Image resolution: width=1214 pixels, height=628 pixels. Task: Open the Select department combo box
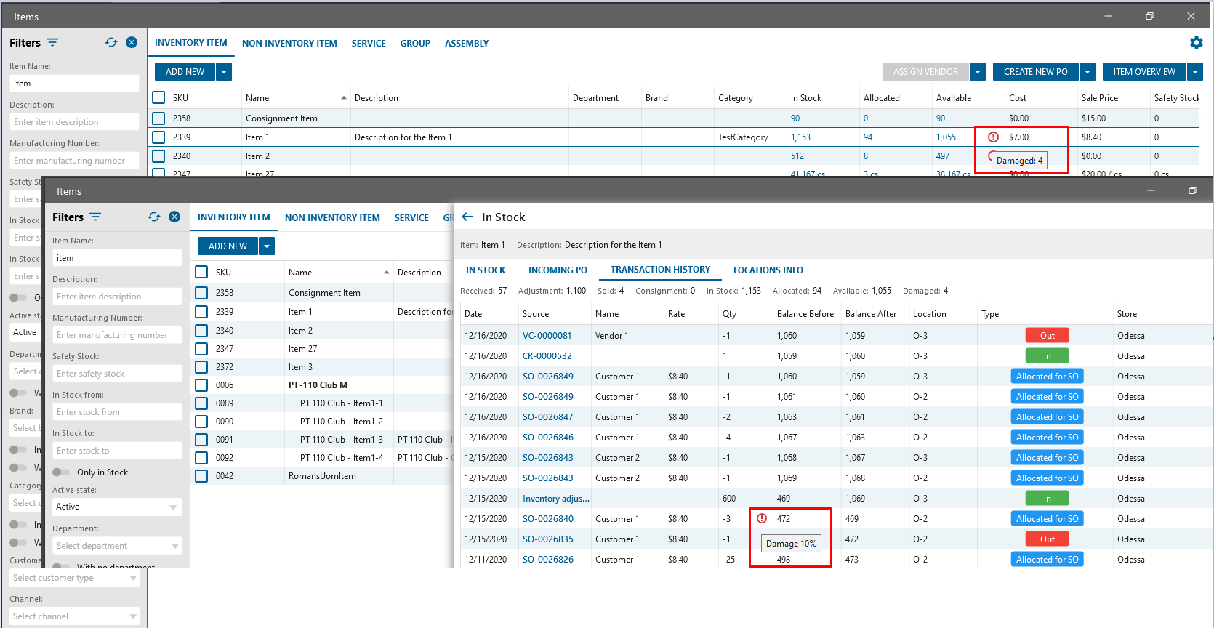[117, 546]
